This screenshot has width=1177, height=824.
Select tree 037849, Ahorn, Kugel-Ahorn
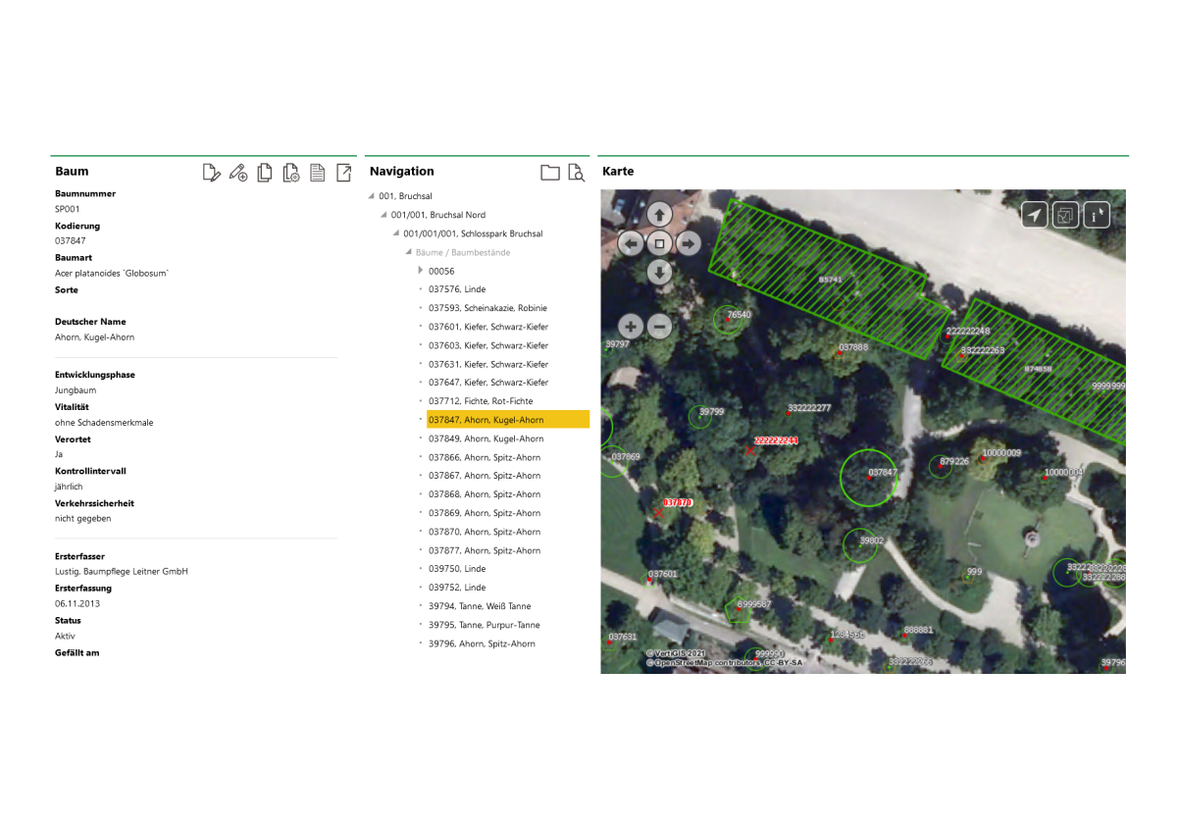click(486, 438)
